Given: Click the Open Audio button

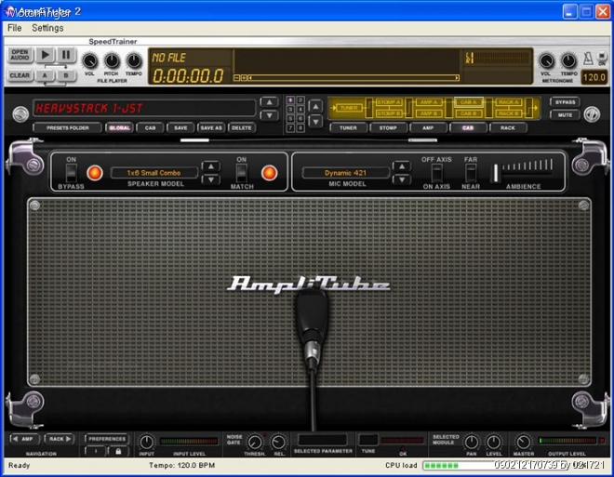Looking at the screenshot, I should pyautogui.click(x=20, y=55).
